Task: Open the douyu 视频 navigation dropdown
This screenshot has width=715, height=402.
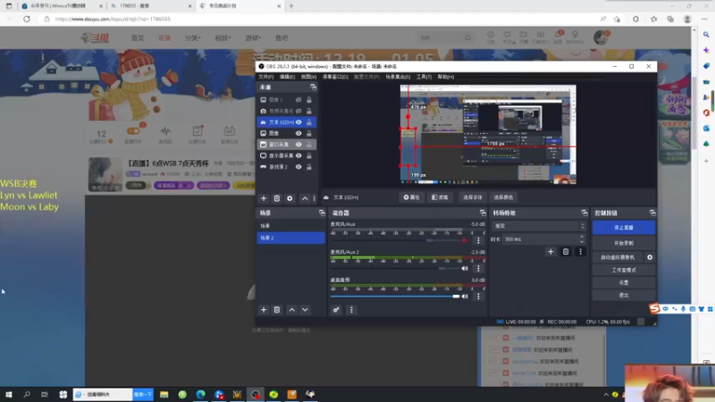Action: click(x=223, y=38)
